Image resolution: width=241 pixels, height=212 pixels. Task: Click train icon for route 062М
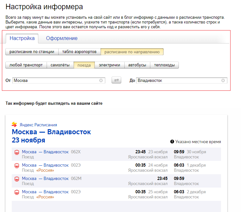click(x=17, y=179)
